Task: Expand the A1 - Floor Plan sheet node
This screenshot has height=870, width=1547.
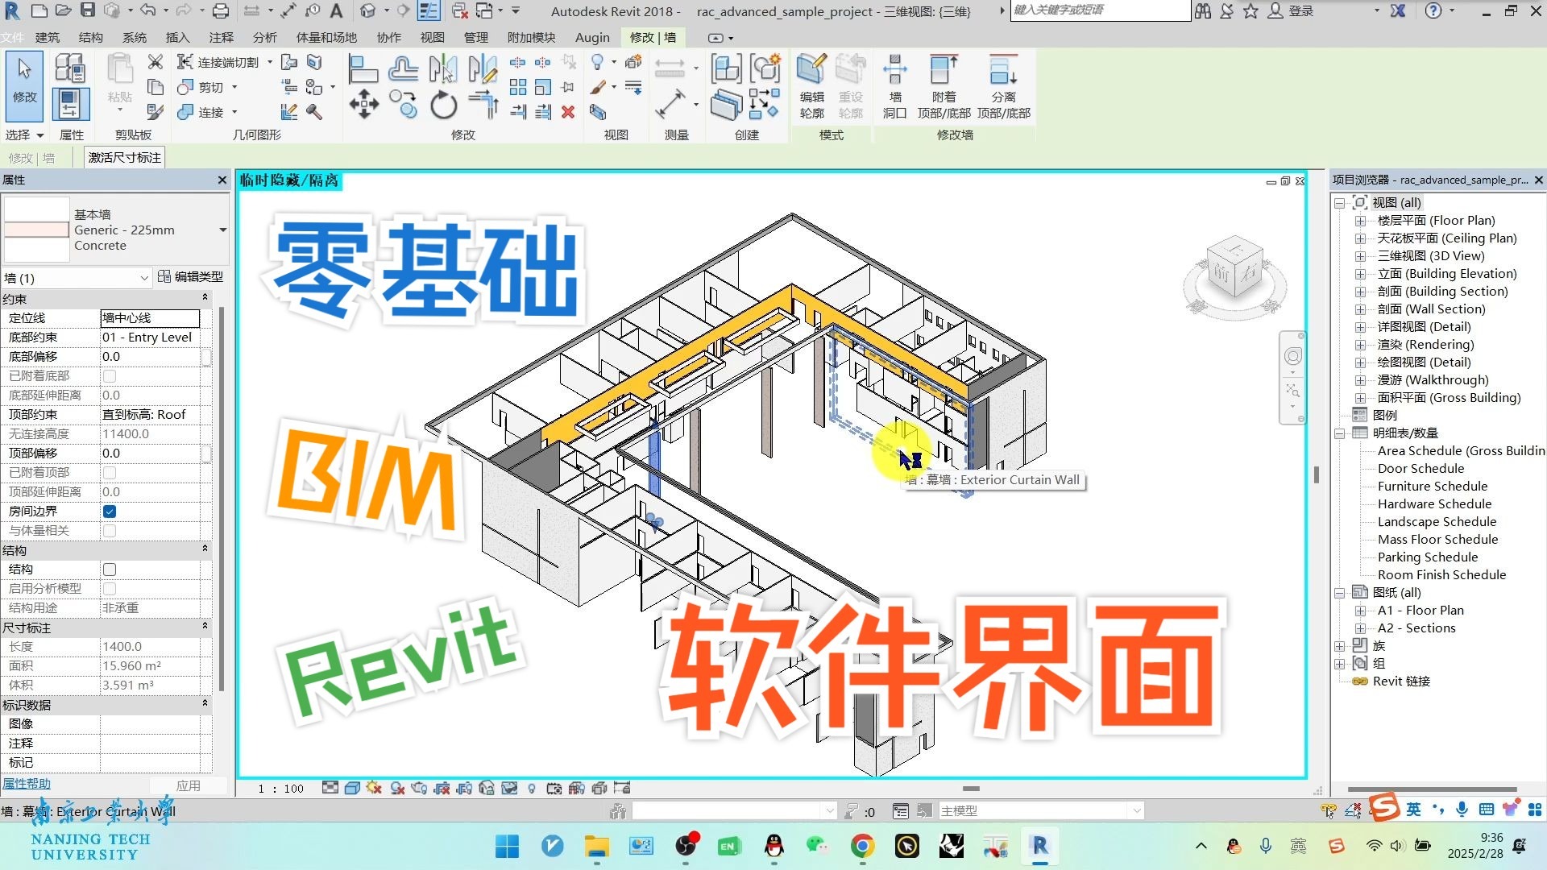Action: (x=1358, y=610)
